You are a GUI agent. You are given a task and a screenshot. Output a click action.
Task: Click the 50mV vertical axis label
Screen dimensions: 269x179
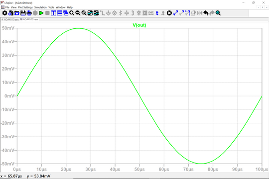(8, 28)
